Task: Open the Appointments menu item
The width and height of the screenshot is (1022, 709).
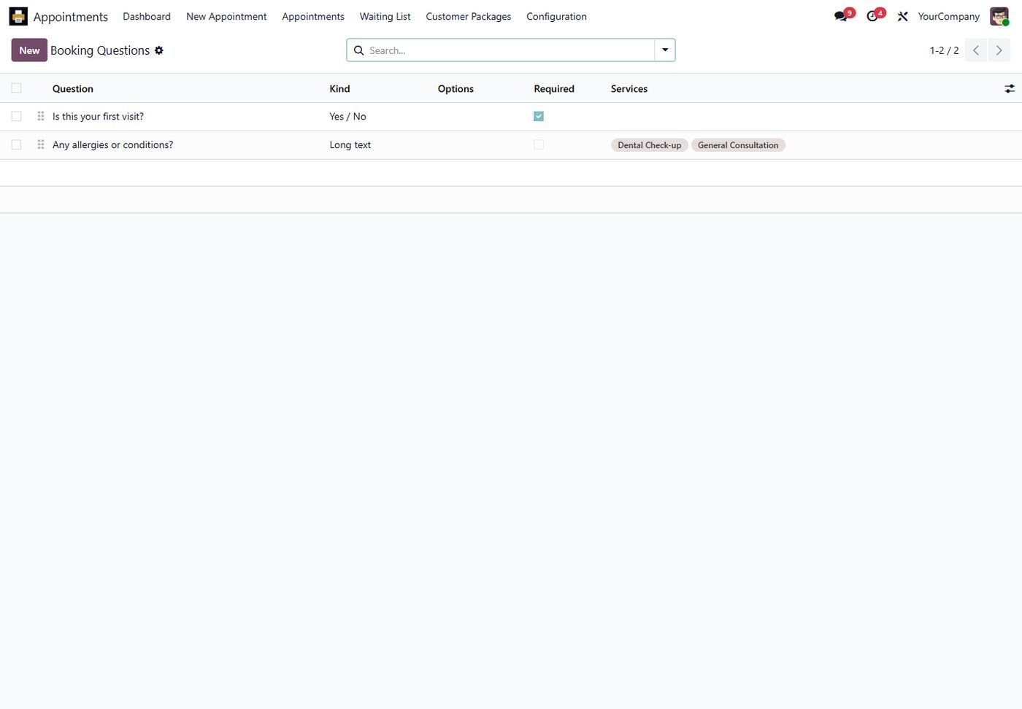Action: tap(313, 16)
